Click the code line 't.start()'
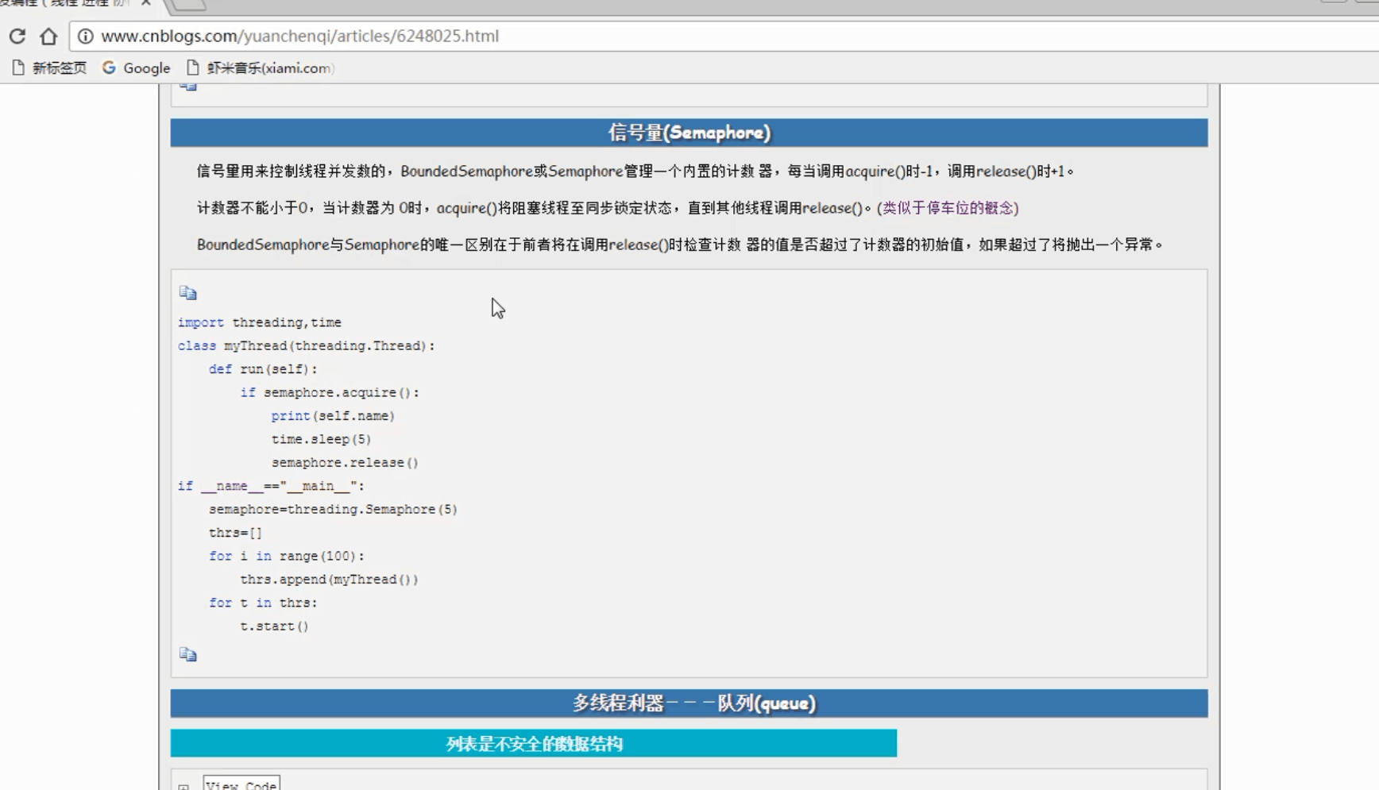This screenshot has width=1379, height=790. tap(274, 626)
